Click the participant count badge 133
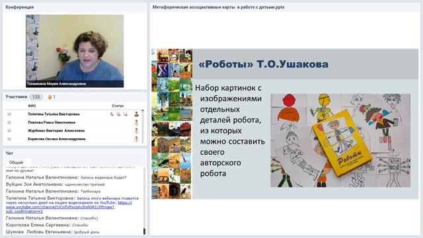 click(36, 97)
